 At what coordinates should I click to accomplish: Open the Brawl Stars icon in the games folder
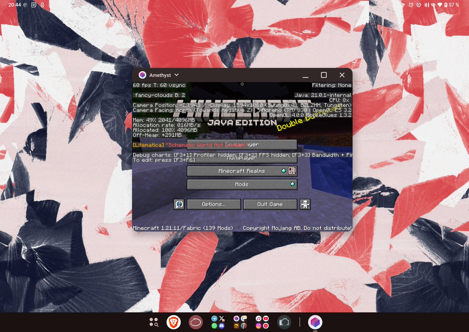tap(236, 326)
